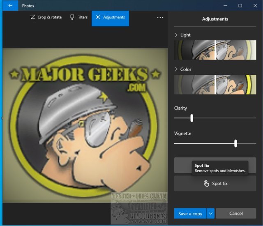The width and height of the screenshot is (263, 226).
Task: Click the Clarity slider handle
Action: click(192, 118)
